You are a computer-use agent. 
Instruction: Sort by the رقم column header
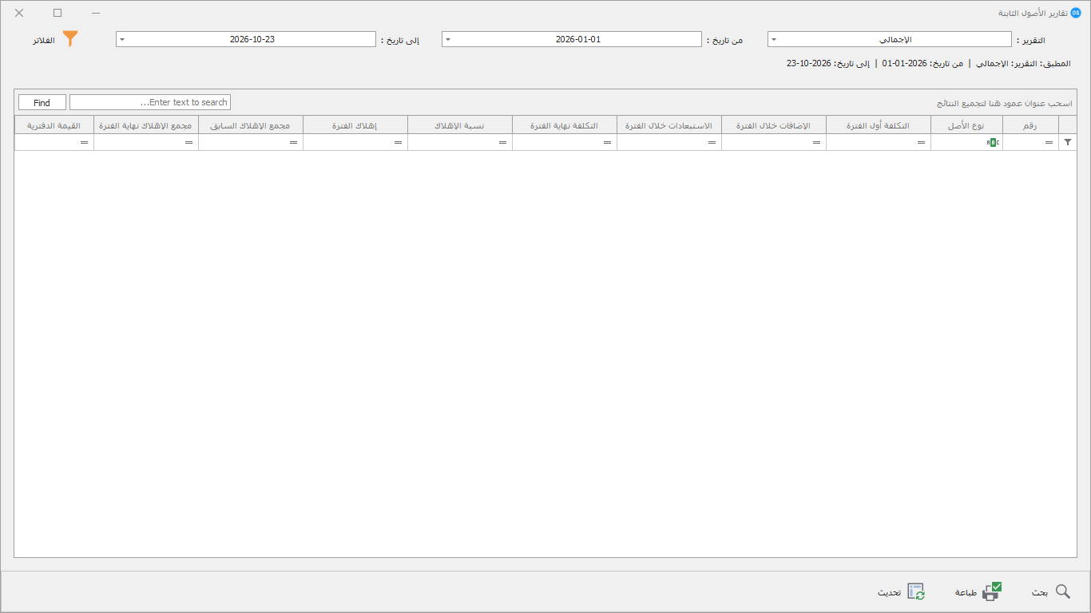(1030, 125)
